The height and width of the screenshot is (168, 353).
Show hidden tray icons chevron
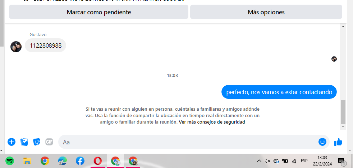click(x=259, y=161)
